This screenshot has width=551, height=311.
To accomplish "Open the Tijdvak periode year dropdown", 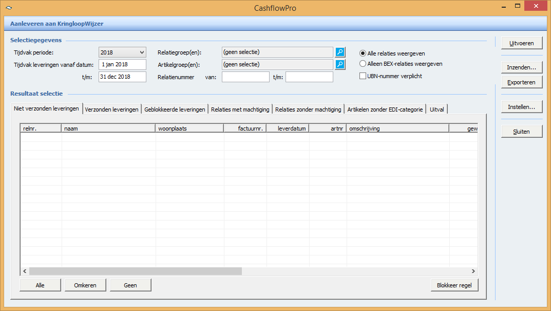I will click(x=122, y=52).
